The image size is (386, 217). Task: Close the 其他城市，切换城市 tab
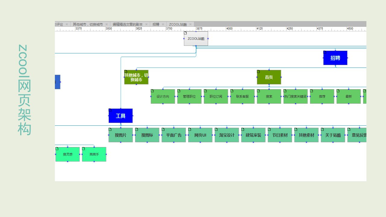click(106, 24)
